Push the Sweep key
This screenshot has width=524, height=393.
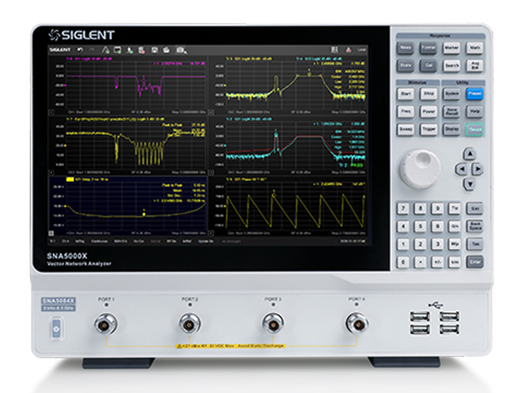(x=405, y=130)
